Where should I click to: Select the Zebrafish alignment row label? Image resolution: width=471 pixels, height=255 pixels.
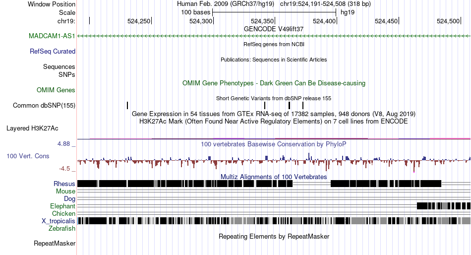[62, 229]
